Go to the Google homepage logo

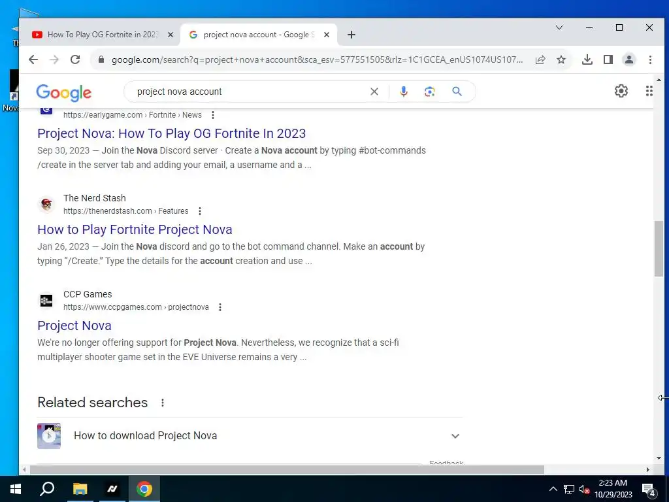[x=63, y=92]
